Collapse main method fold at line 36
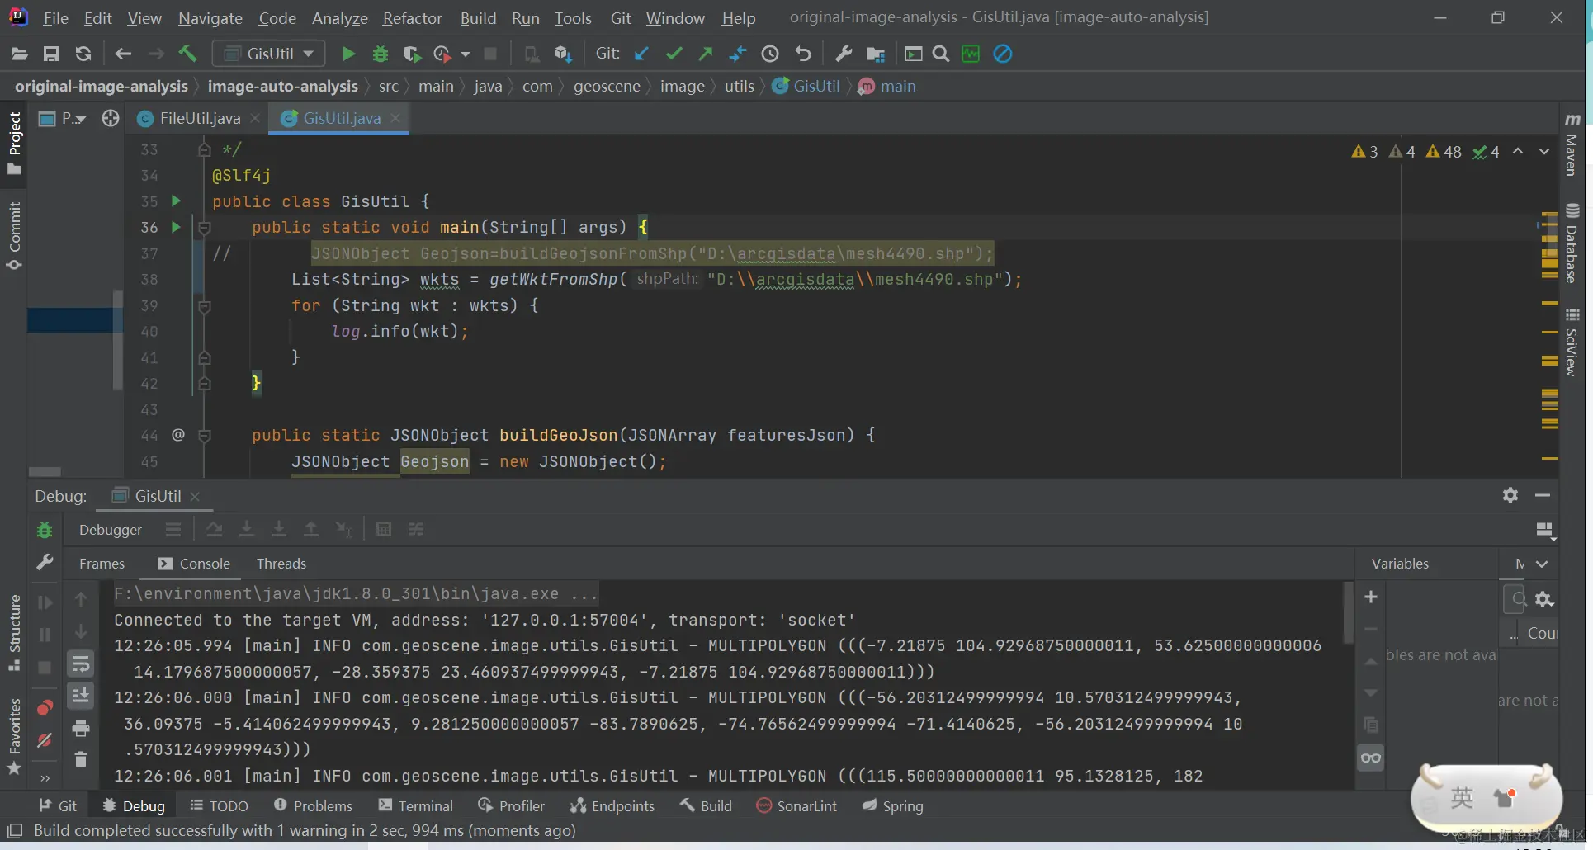 pos(205,227)
